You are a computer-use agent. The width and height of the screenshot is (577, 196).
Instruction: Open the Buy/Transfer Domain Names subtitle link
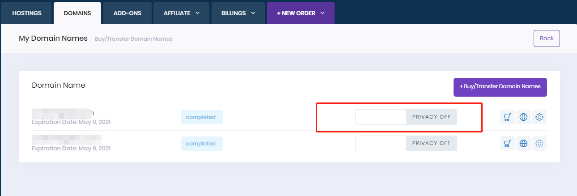coord(133,39)
